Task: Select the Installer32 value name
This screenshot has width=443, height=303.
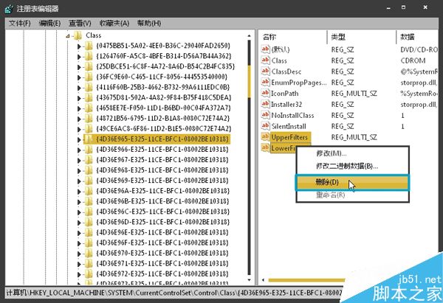Action: (286, 105)
